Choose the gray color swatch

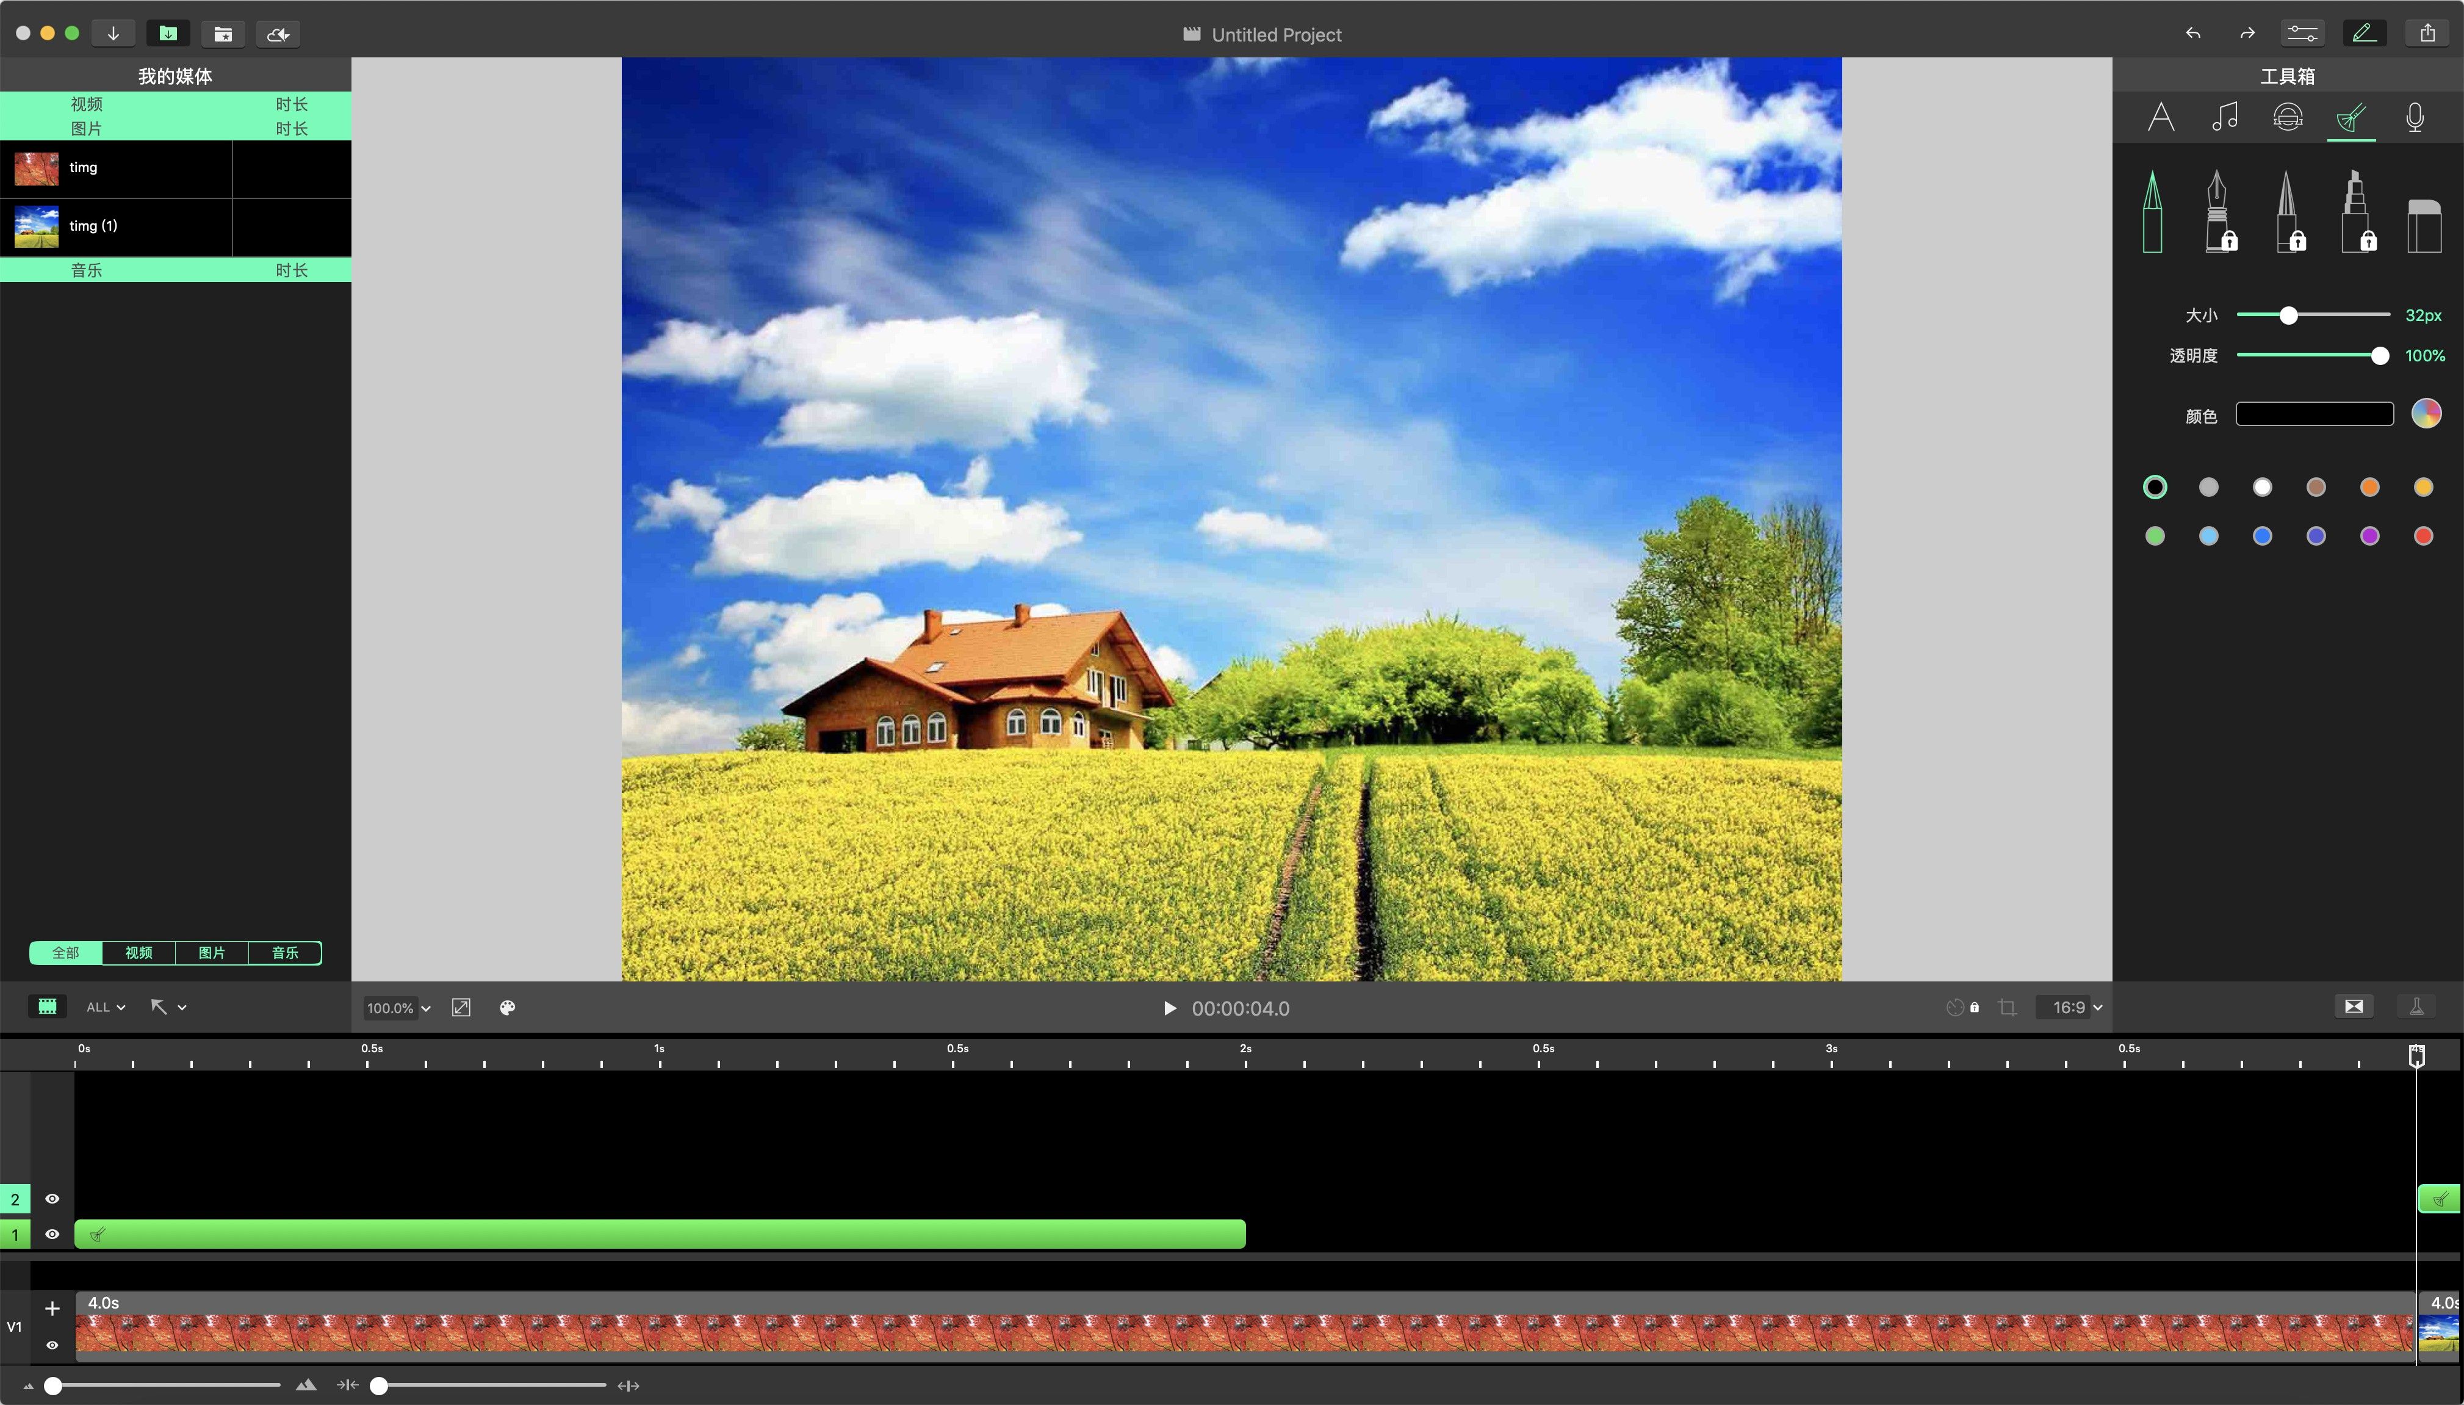[x=2208, y=487]
